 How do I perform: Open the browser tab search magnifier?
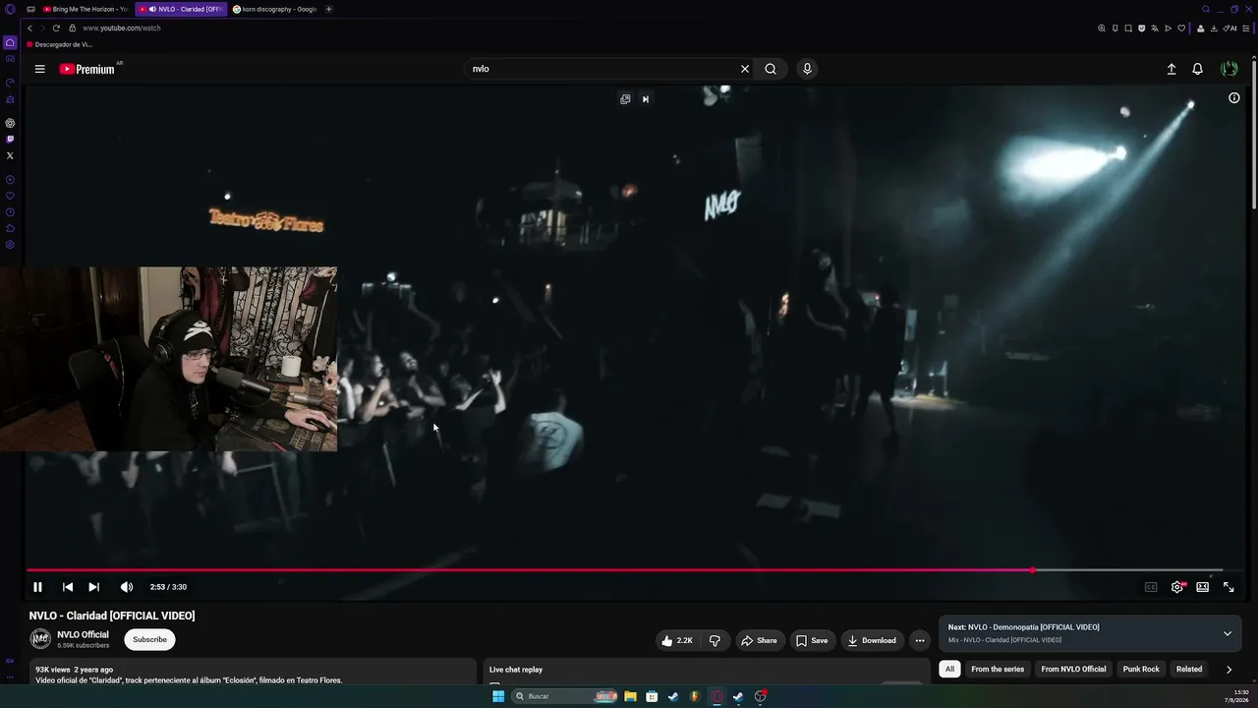1206,9
